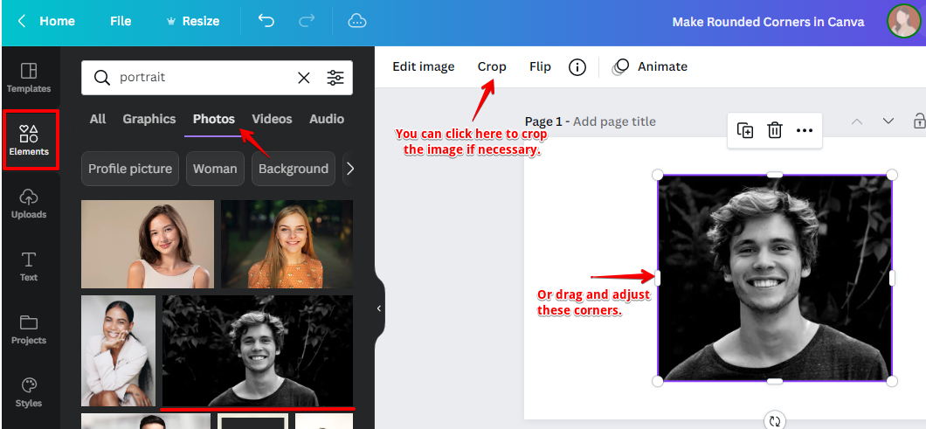
Task: Duplicate the page using copy icon
Action: click(745, 130)
